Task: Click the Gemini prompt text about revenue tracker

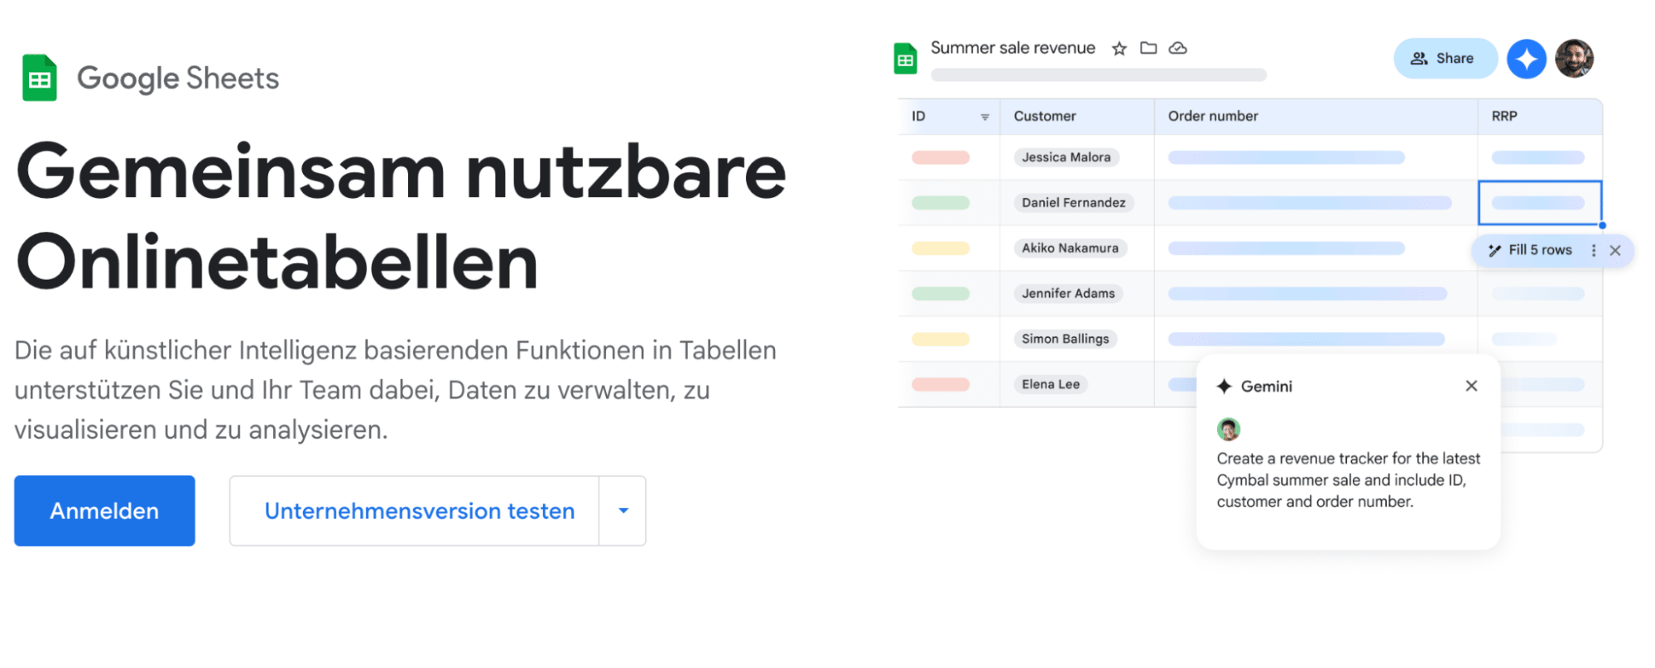Action: [x=1348, y=480]
